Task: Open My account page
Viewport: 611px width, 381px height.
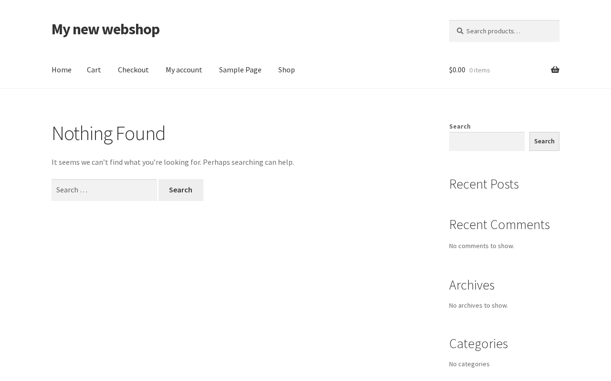Action: pyautogui.click(x=184, y=70)
